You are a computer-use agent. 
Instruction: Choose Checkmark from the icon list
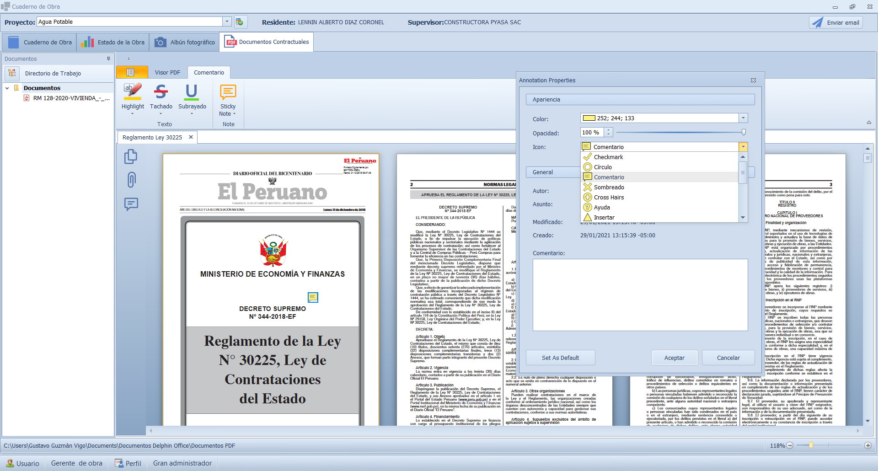[608, 157]
